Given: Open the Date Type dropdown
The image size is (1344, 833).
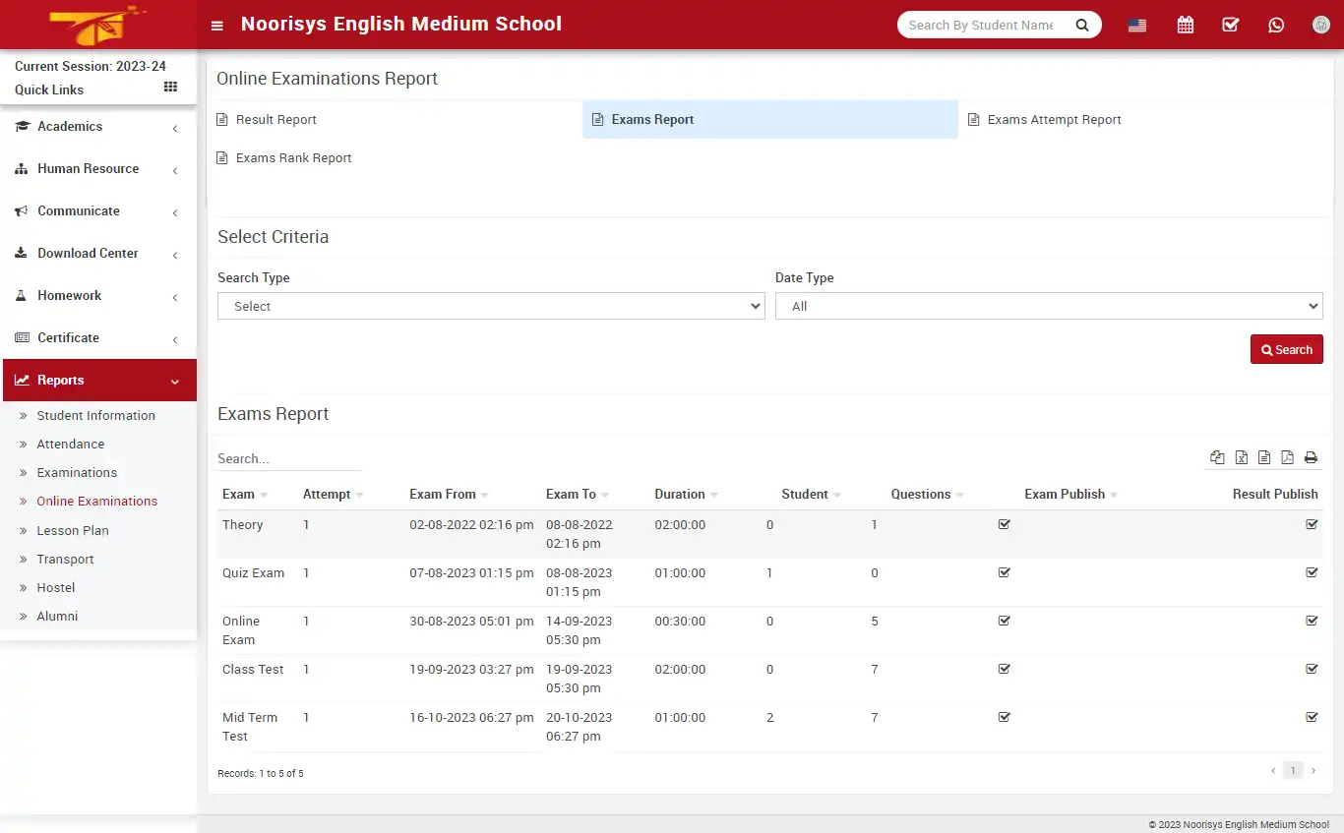Looking at the screenshot, I should [1048, 306].
